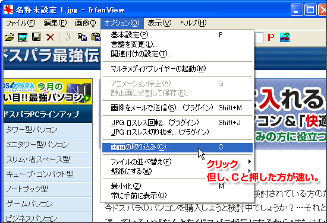Viewport: 327px width, 223px height.
Task: Click the Cut scissors icon
Action: point(68,37)
